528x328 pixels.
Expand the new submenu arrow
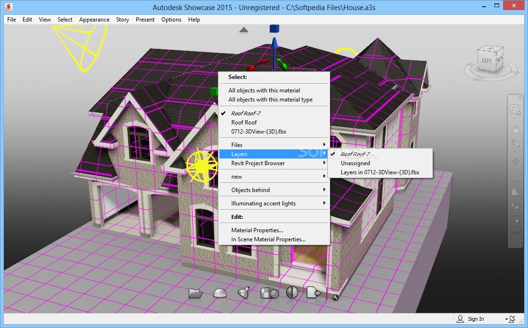(324, 176)
